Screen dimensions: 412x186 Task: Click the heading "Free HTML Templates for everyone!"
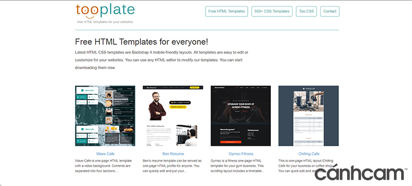pos(142,42)
